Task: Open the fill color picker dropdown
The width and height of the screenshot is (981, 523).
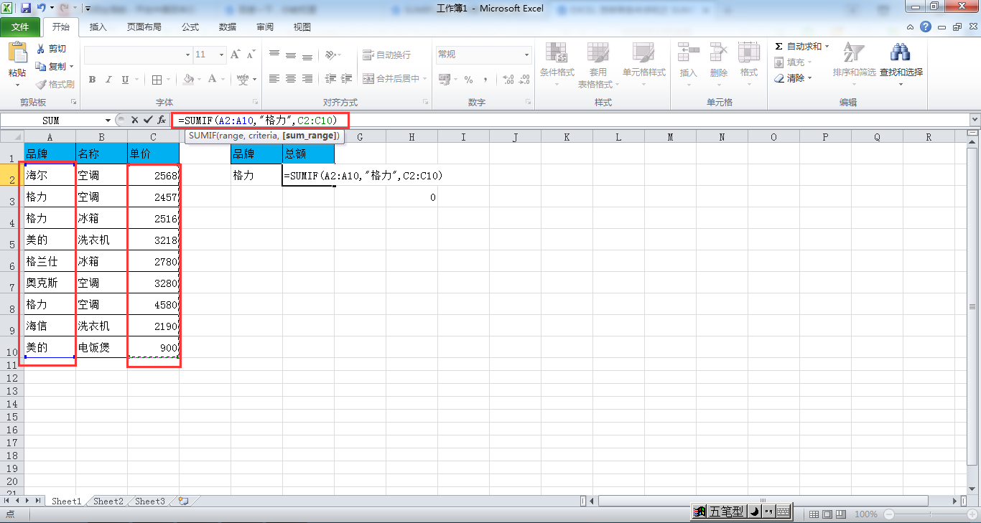Action: 200,80
